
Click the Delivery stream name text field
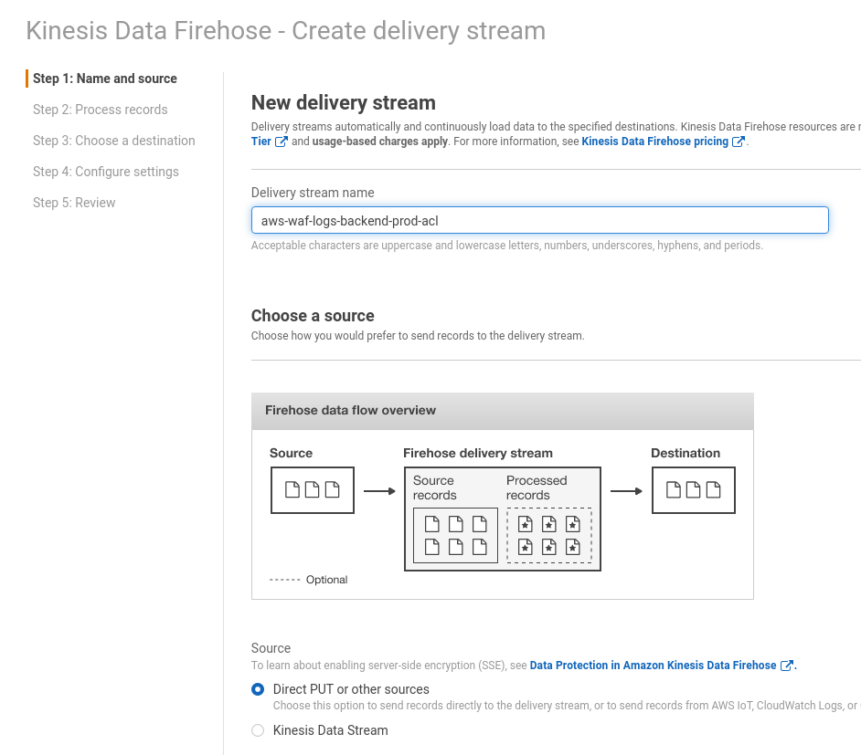coord(539,220)
